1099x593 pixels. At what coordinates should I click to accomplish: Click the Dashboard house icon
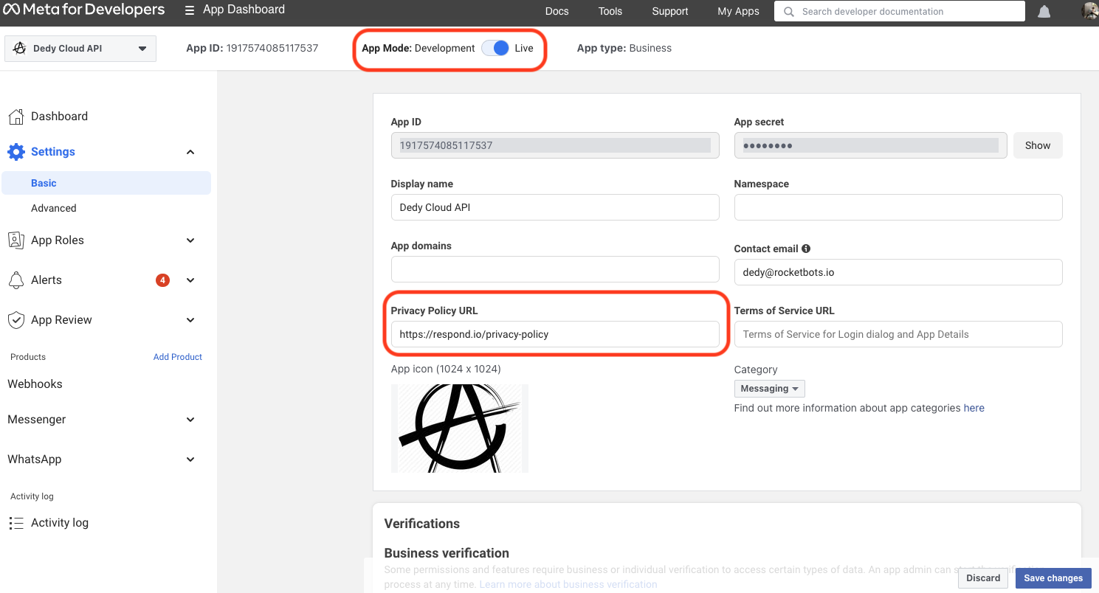click(x=16, y=117)
